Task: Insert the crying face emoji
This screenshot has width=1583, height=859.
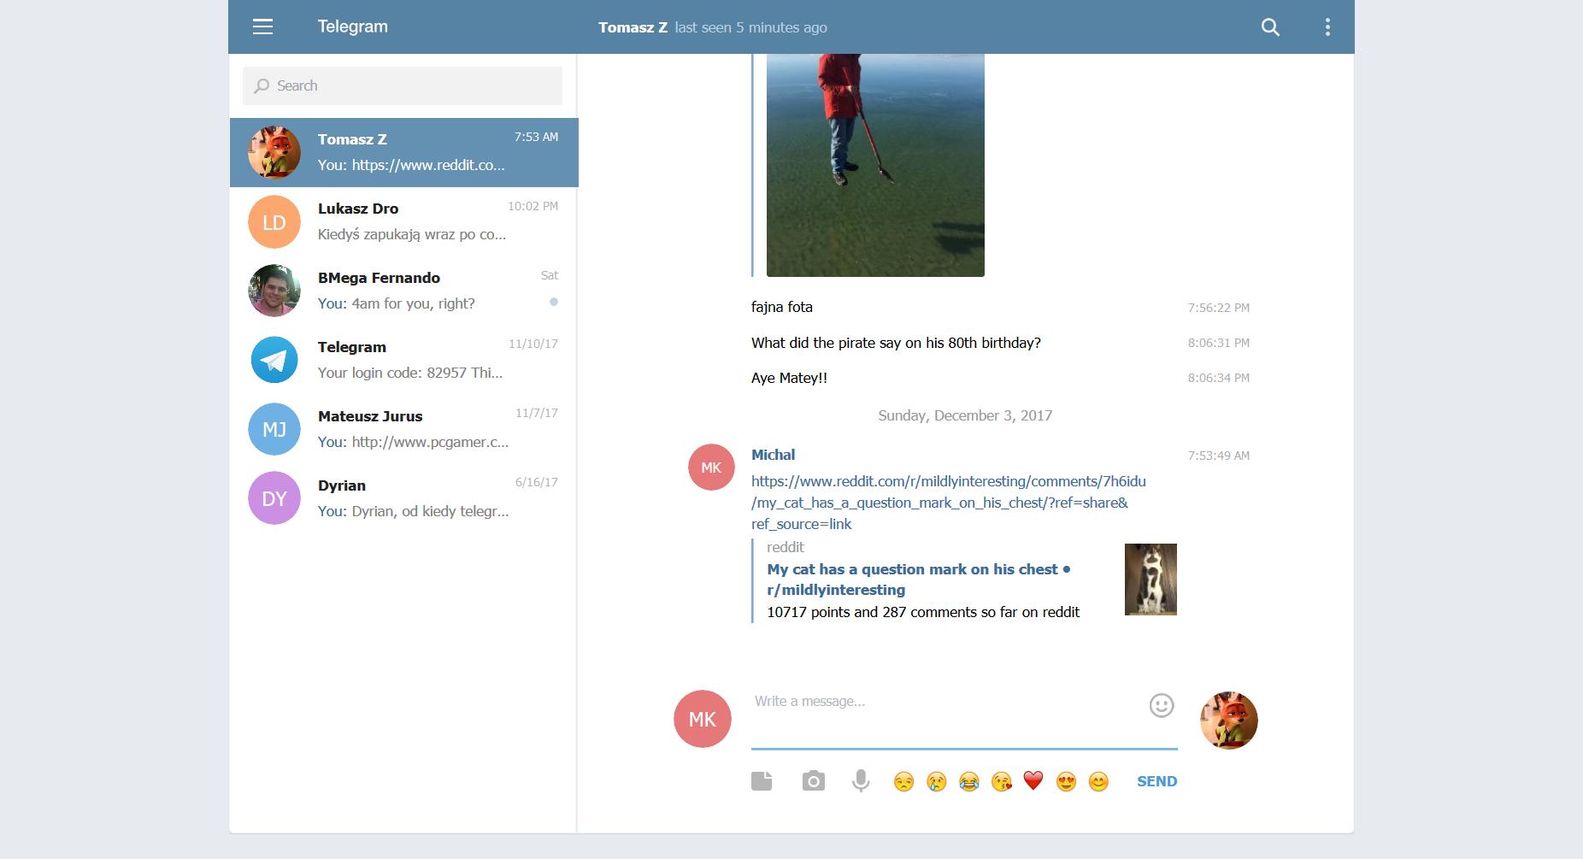Action: point(936,781)
